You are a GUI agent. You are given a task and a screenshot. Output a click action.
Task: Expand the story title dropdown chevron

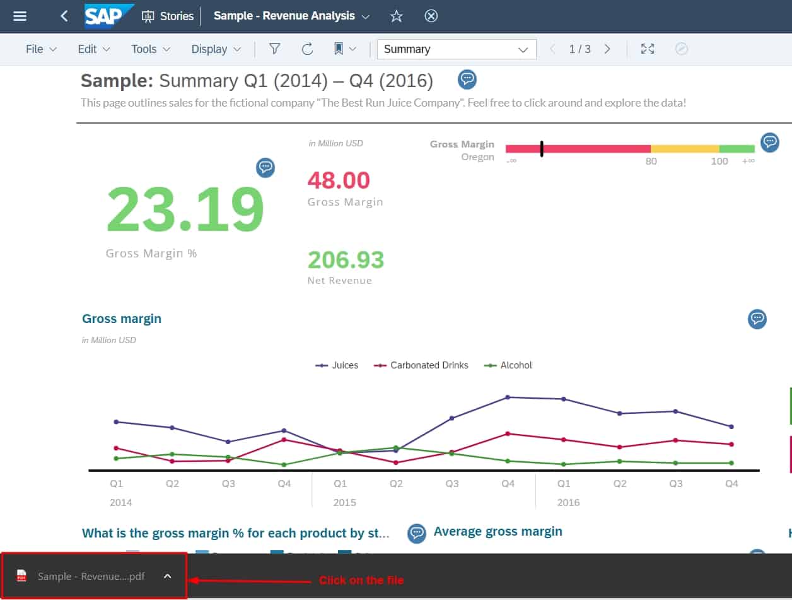366,16
